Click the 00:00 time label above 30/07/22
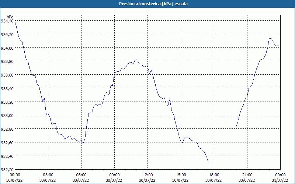 15,175
